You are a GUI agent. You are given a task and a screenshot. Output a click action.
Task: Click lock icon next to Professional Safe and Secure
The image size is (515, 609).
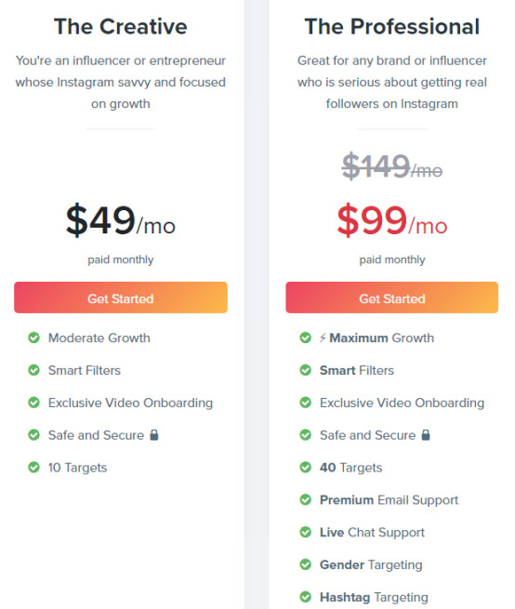[426, 434]
